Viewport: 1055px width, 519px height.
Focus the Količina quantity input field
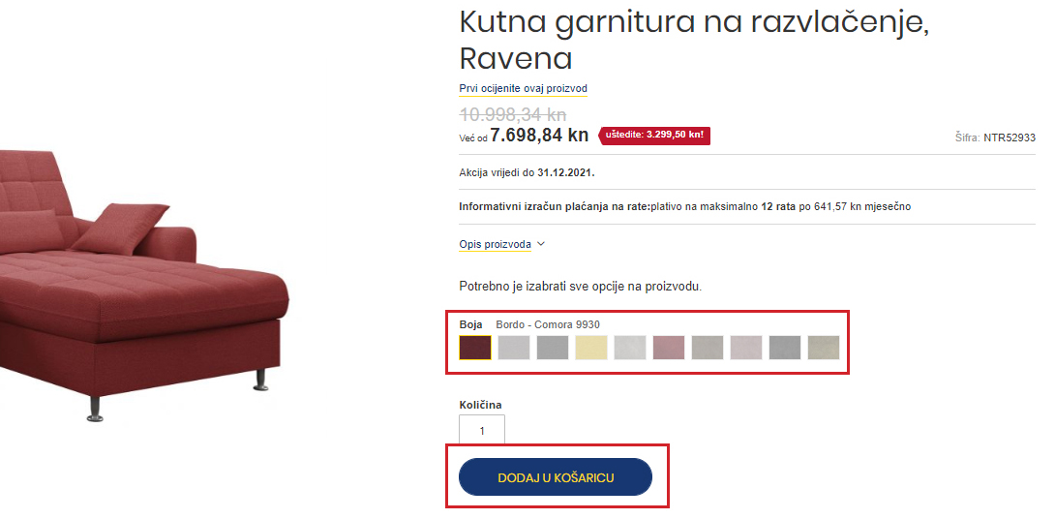coord(482,431)
